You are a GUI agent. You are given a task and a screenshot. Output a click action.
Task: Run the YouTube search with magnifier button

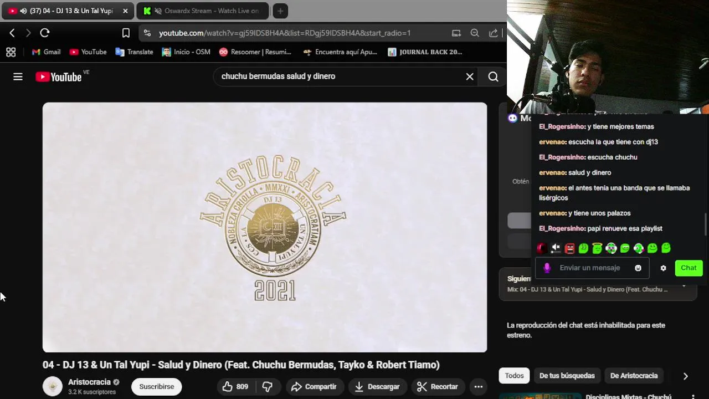click(493, 76)
